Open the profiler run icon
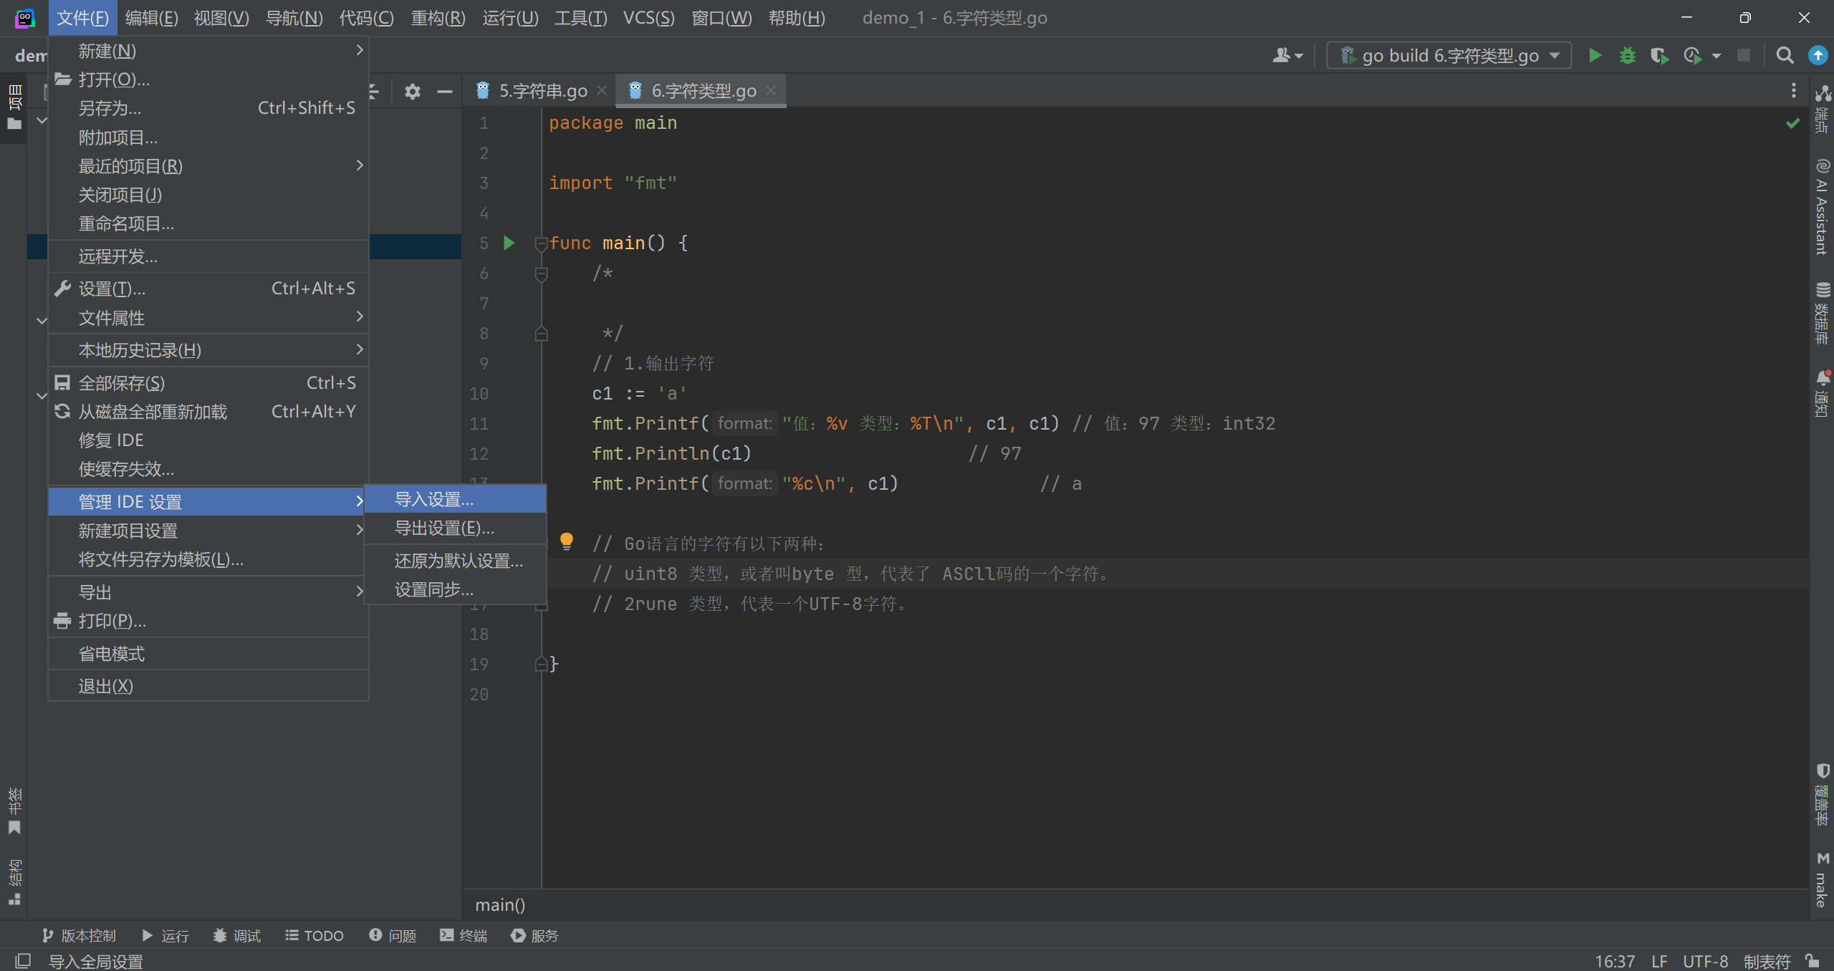The width and height of the screenshot is (1834, 971). tap(1692, 55)
